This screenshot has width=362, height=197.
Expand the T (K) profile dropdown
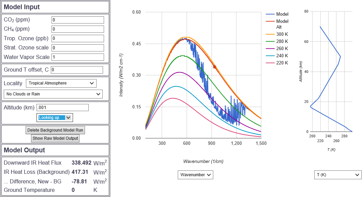[337, 175]
